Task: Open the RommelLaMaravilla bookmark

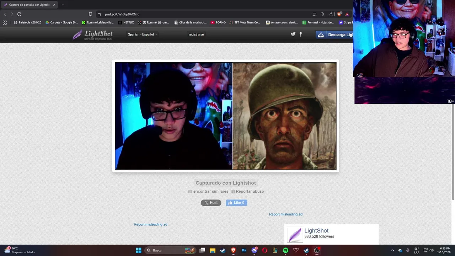Action: tap(98, 22)
